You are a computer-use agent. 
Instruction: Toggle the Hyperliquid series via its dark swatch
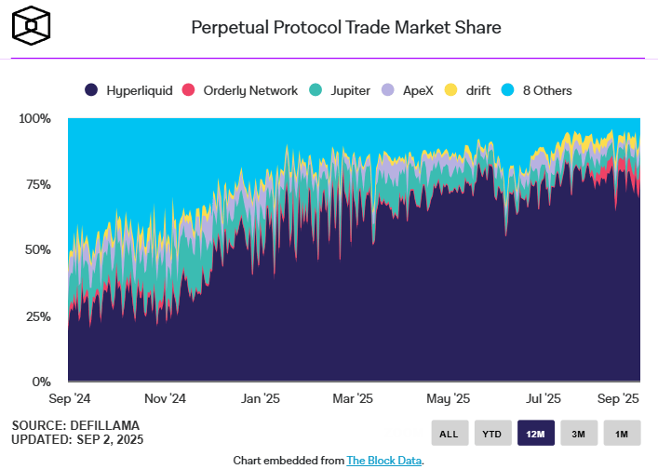[x=91, y=89]
